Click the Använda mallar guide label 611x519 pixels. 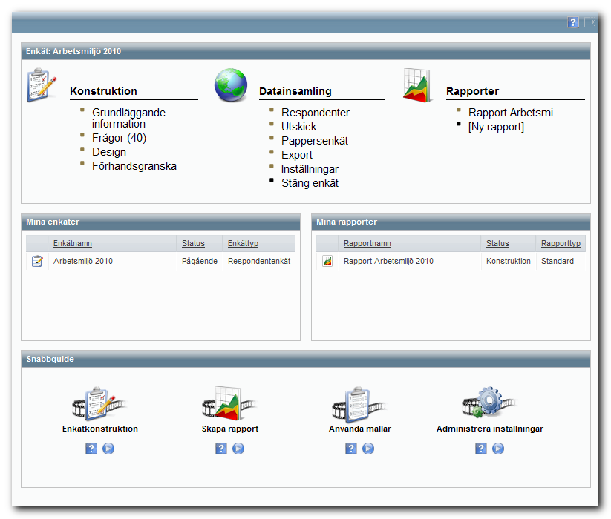360,429
